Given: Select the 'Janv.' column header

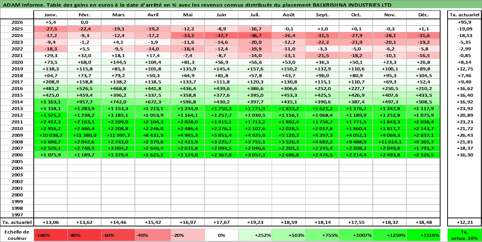Looking at the screenshot, I should coord(50,15).
